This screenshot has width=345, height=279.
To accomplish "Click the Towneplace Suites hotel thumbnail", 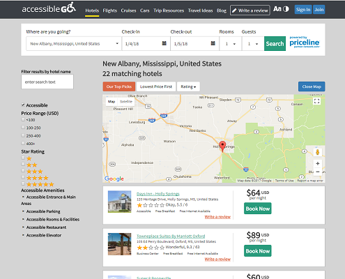I will [x=119, y=244].
